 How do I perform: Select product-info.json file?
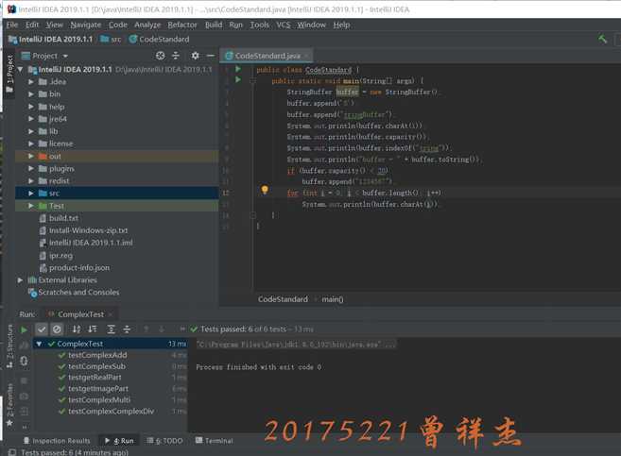pyautogui.click(x=79, y=268)
